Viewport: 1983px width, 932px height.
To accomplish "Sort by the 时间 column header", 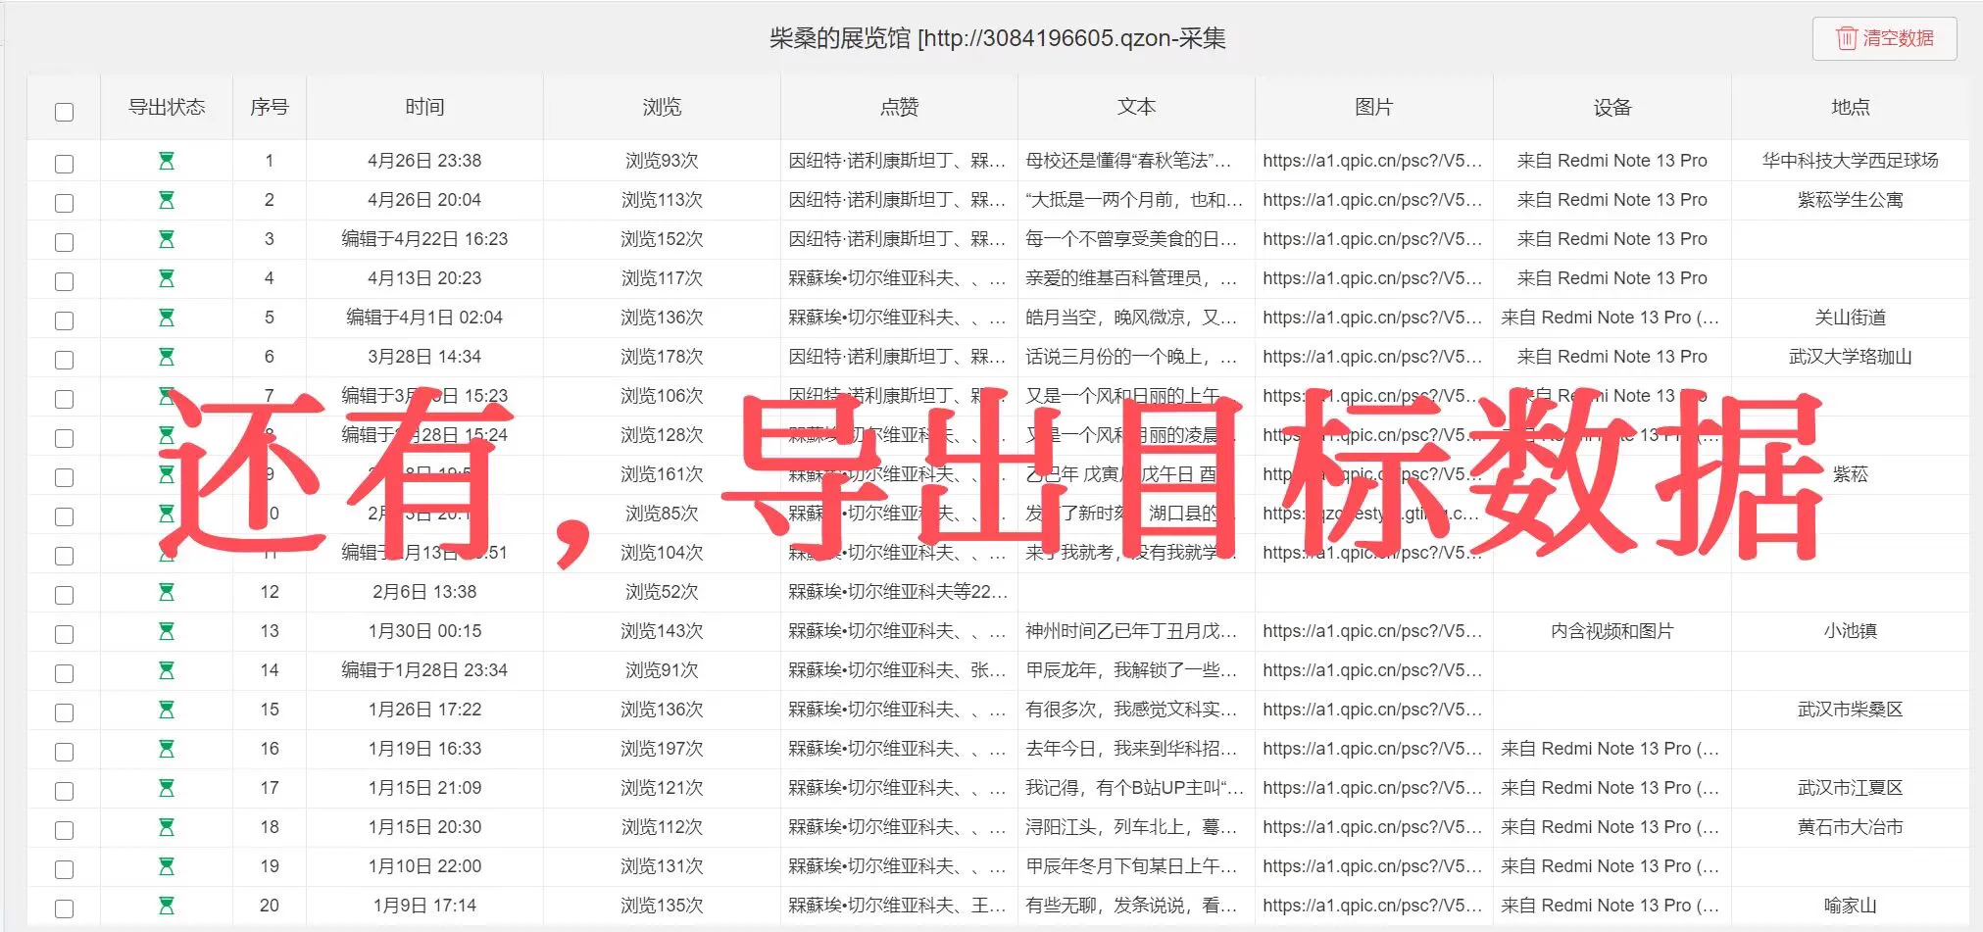I will 424,107.
